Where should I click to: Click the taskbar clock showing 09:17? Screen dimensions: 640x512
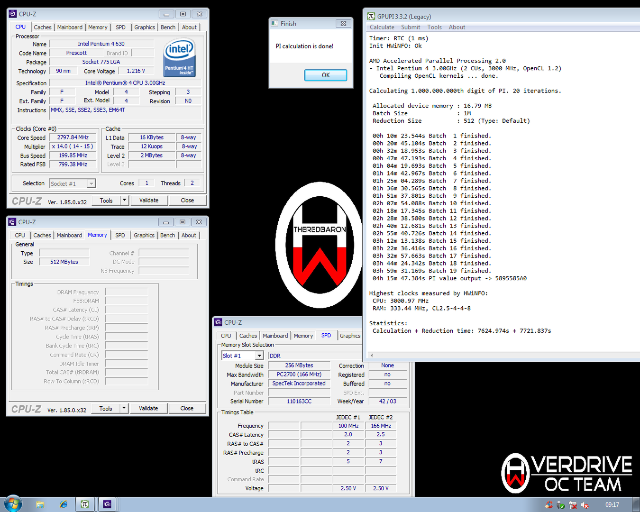612,504
